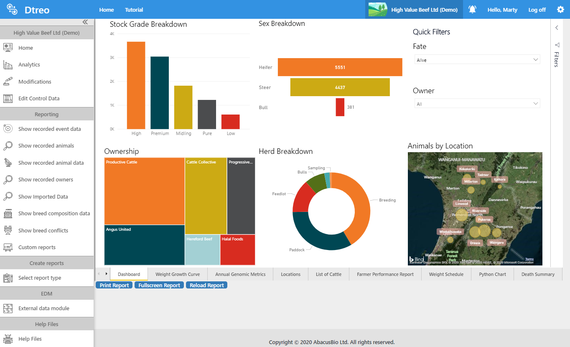Click the Fullscreen Report button
Viewport: 570px width, 347px height.
[x=159, y=285]
